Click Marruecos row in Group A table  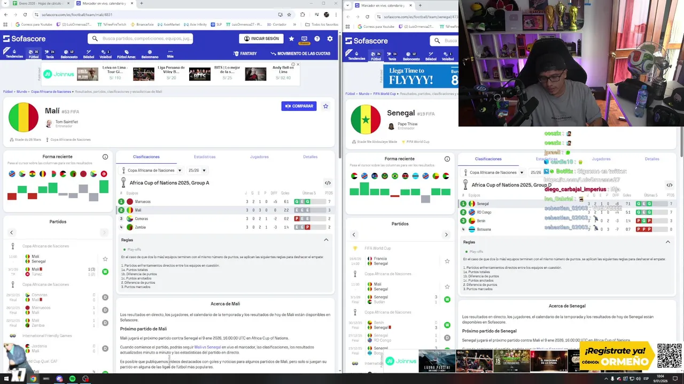[226, 202]
